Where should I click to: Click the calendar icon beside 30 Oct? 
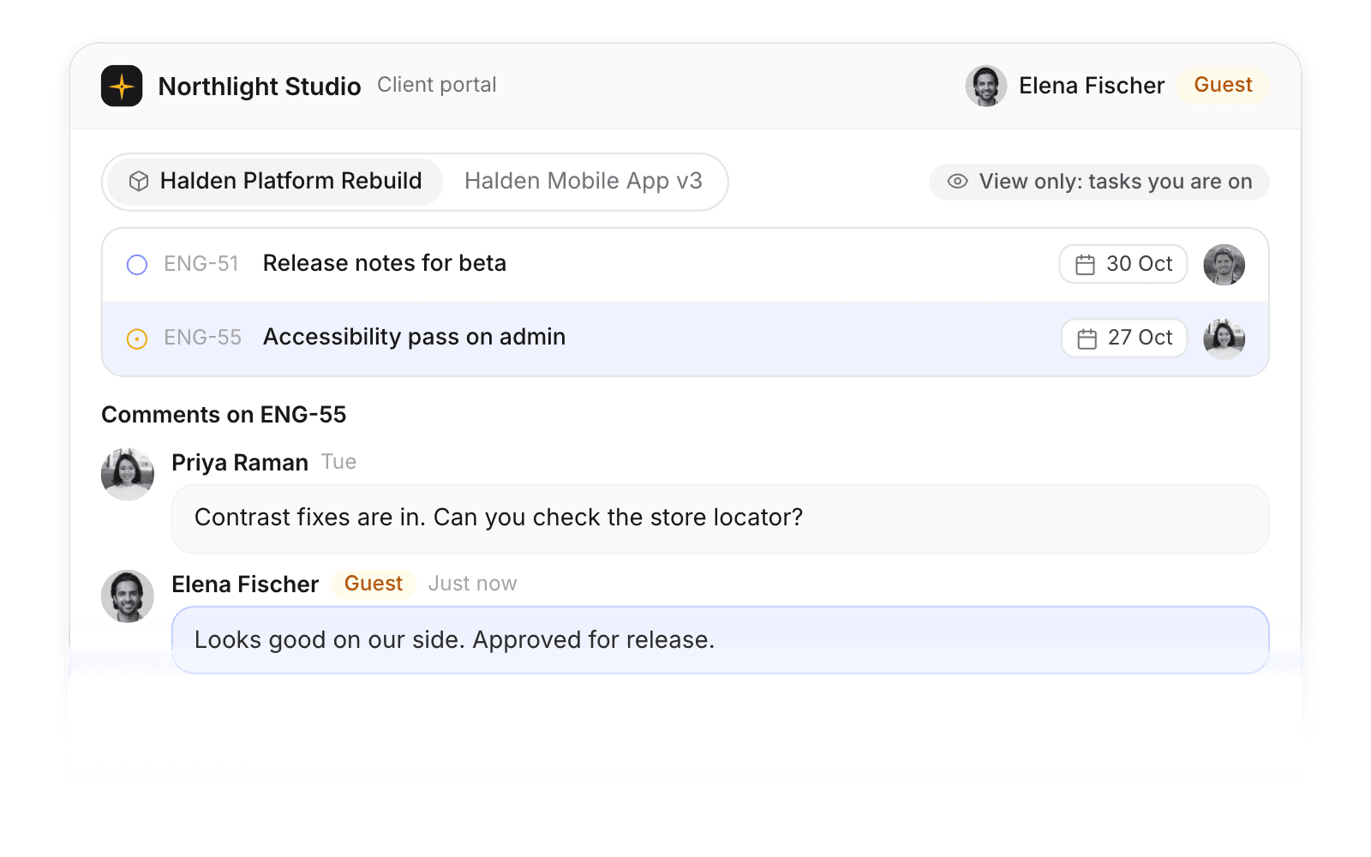[1085, 265]
